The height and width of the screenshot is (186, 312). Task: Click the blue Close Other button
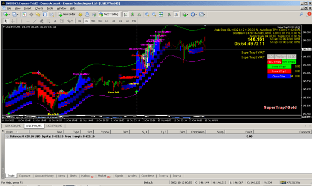point(279,76)
